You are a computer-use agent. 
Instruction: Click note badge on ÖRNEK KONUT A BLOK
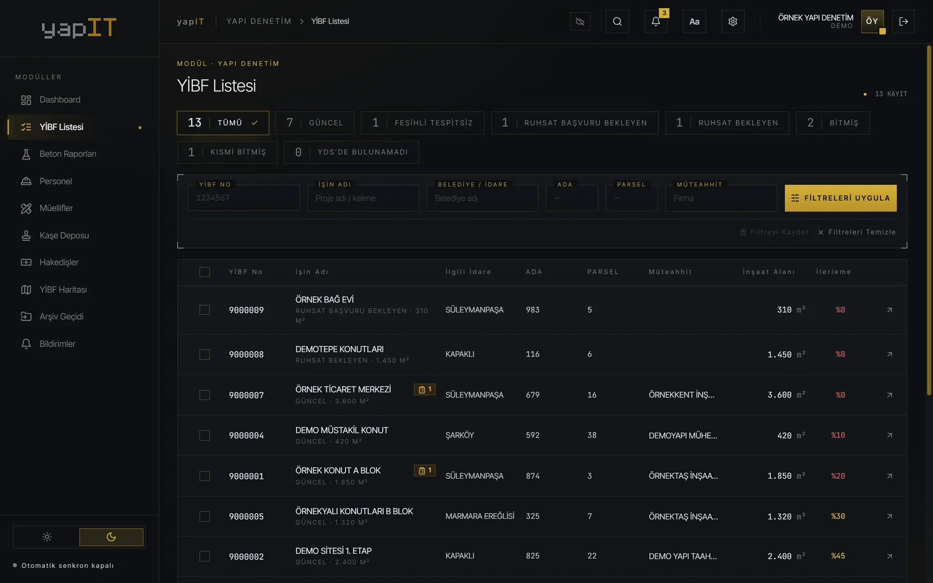(x=425, y=470)
